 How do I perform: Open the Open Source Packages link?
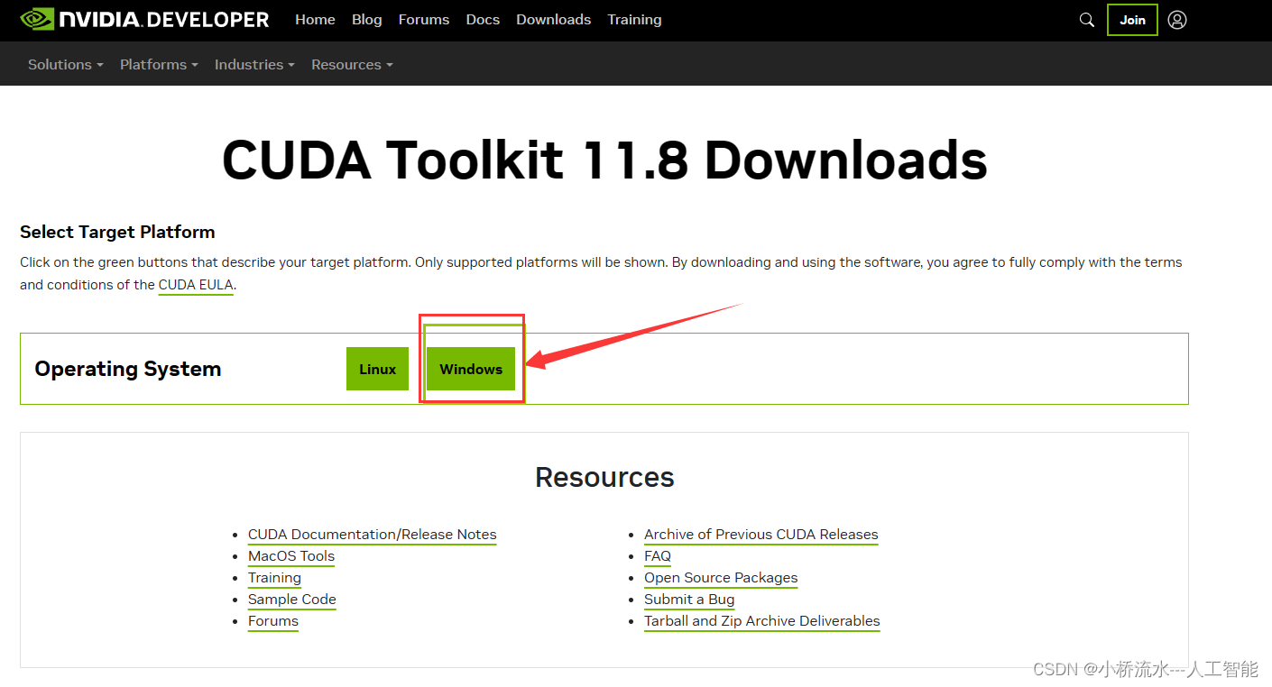pos(721,578)
